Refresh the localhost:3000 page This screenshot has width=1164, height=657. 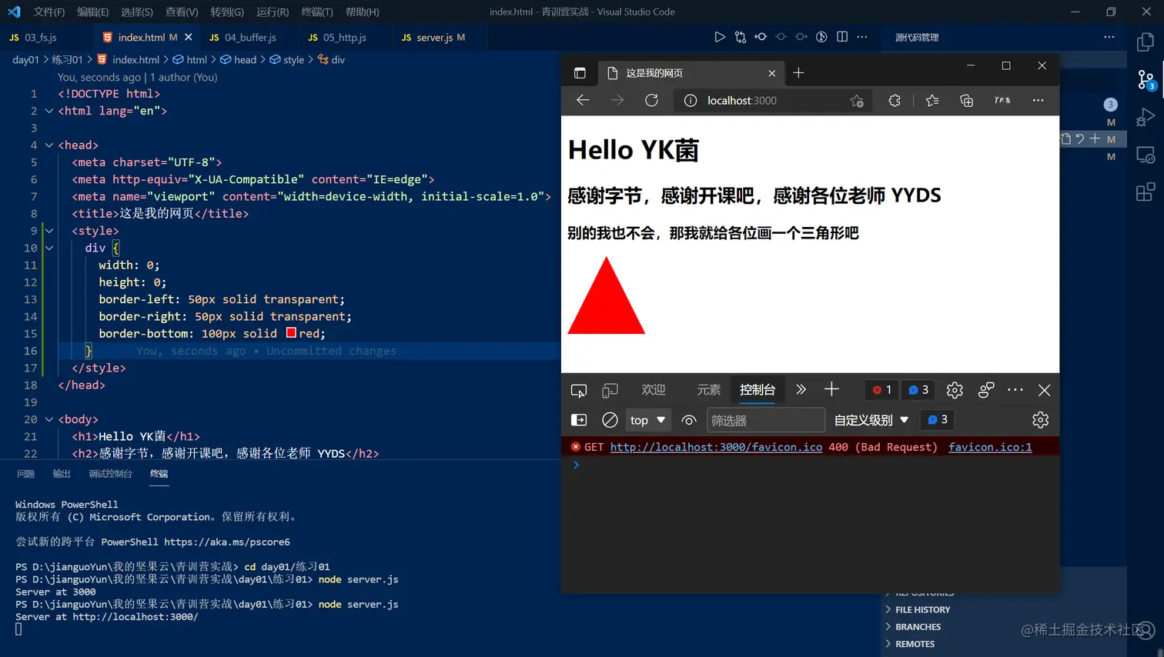pos(651,100)
